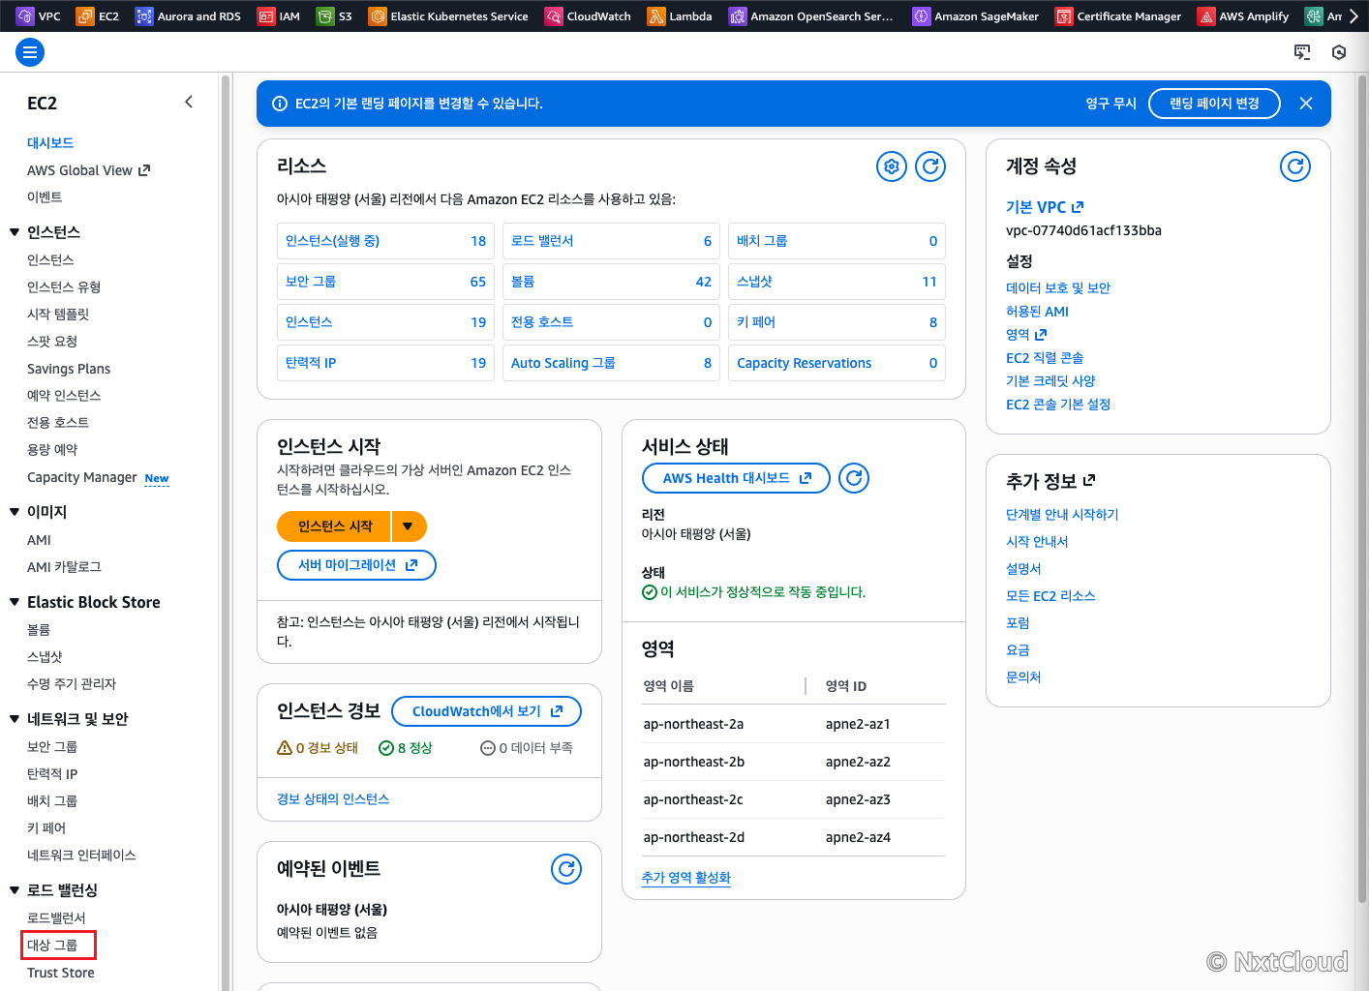This screenshot has height=991, width=1369.
Task: Refresh the account attributes (계정 속성) panel
Action: tap(1295, 166)
